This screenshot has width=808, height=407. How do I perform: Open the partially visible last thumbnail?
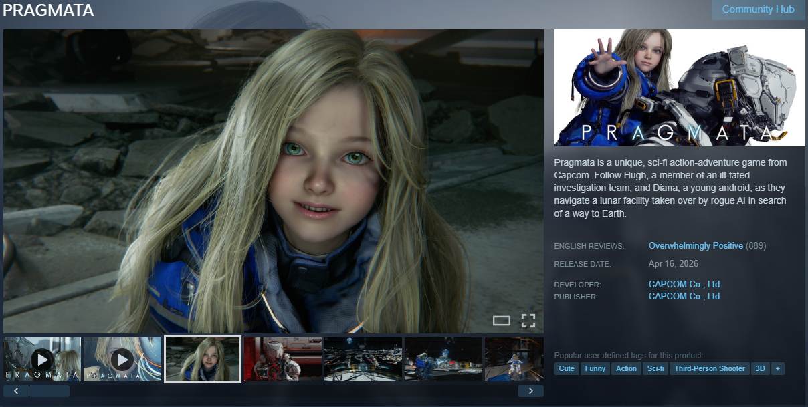(x=514, y=359)
